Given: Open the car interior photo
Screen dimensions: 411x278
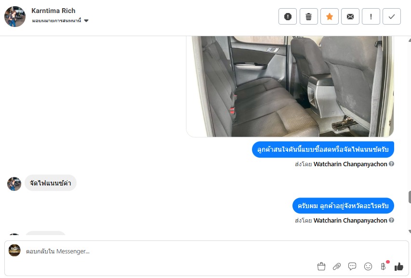Looking at the screenshot, I should 290,86.
